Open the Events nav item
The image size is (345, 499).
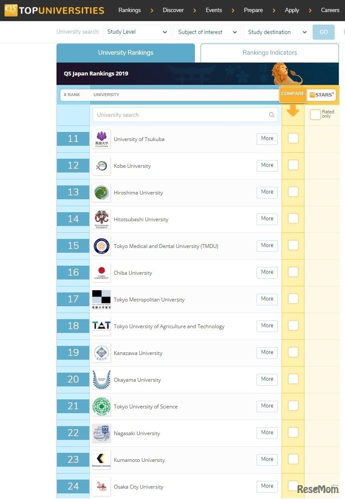coord(214,10)
